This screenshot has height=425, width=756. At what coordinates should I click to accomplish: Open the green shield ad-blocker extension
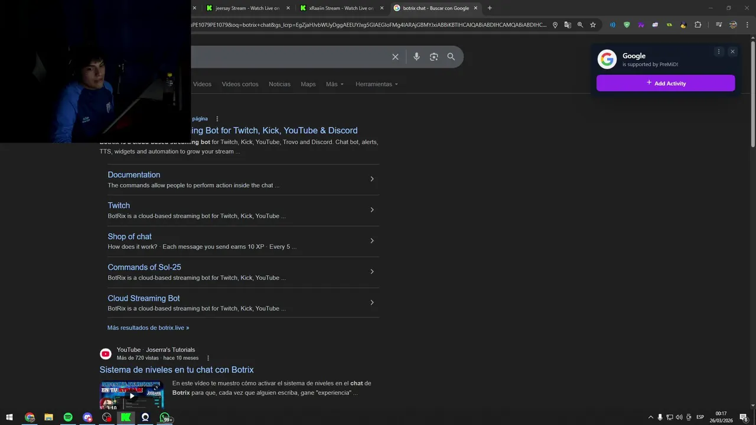[x=627, y=25]
